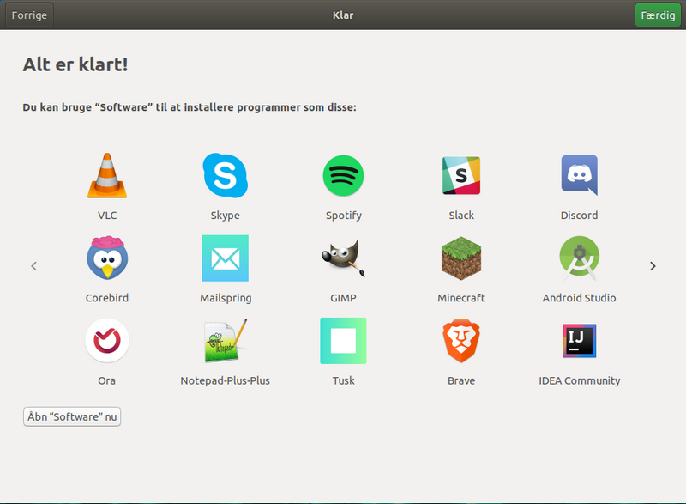Click the Corebird icon
686x504 pixels.
[106, 258]
